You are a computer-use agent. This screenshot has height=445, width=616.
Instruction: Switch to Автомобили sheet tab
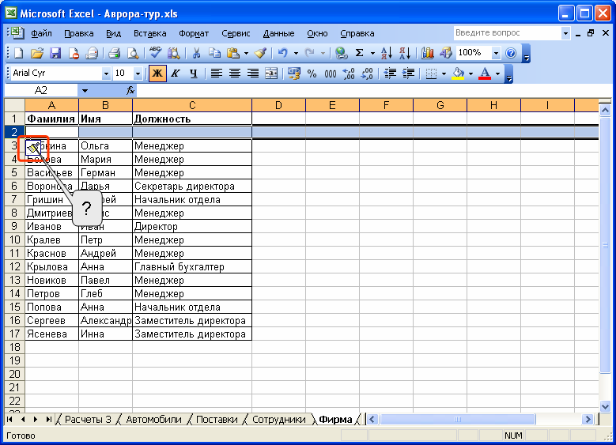(153, 420)
